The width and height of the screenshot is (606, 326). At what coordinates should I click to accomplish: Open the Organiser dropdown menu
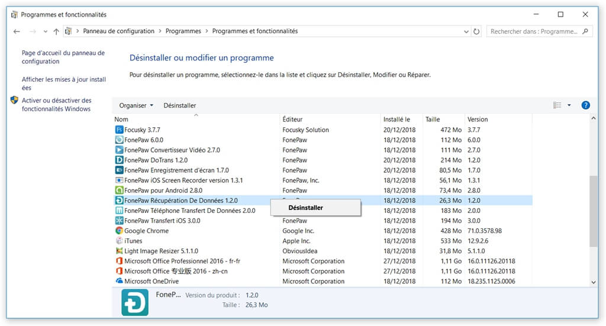click(136, 105)
